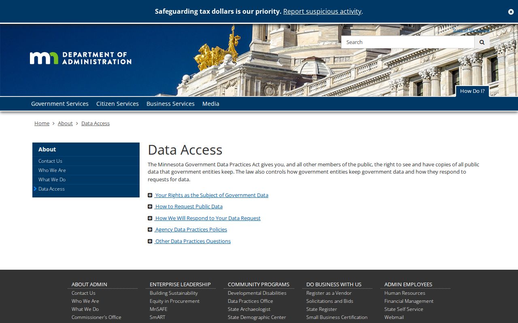Open footer Solicitations and Bids link

[x=329, y=301]
